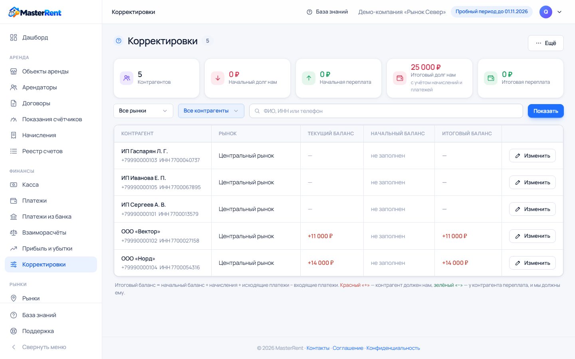Click the Корректировки sliders icon in sidebar
This screenshot has height=359, width=575.
[x=14, y=264]
